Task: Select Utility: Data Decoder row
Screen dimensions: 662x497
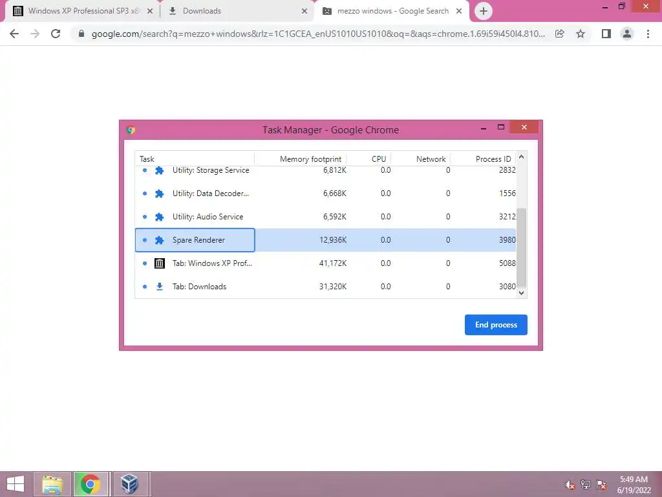Action: [325, 193]
